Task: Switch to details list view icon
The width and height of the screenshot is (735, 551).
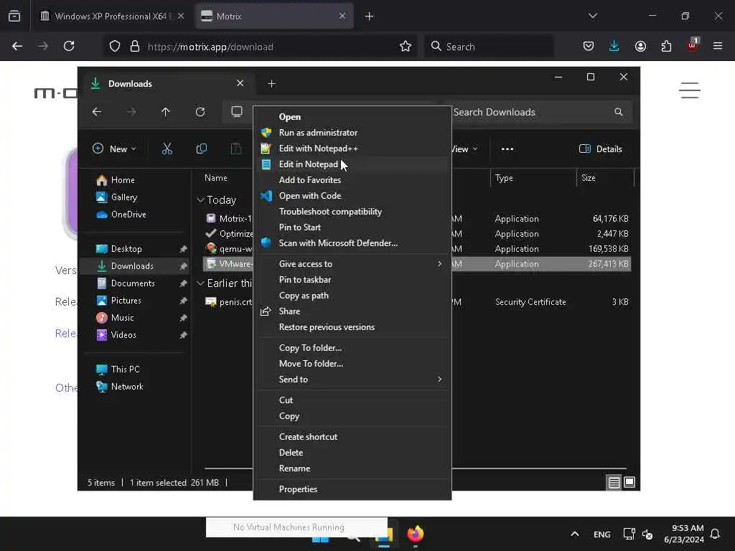Action: [x=614, y=482]
